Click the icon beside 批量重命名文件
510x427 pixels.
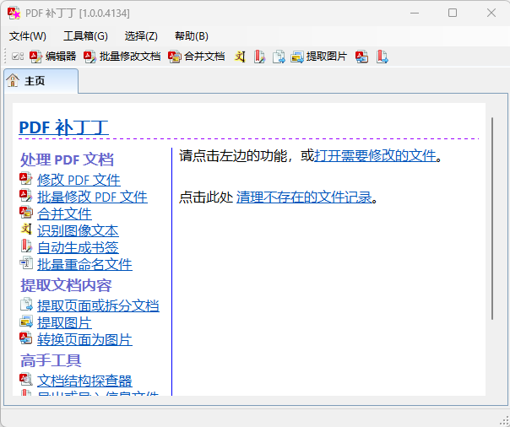coord(26,263)
